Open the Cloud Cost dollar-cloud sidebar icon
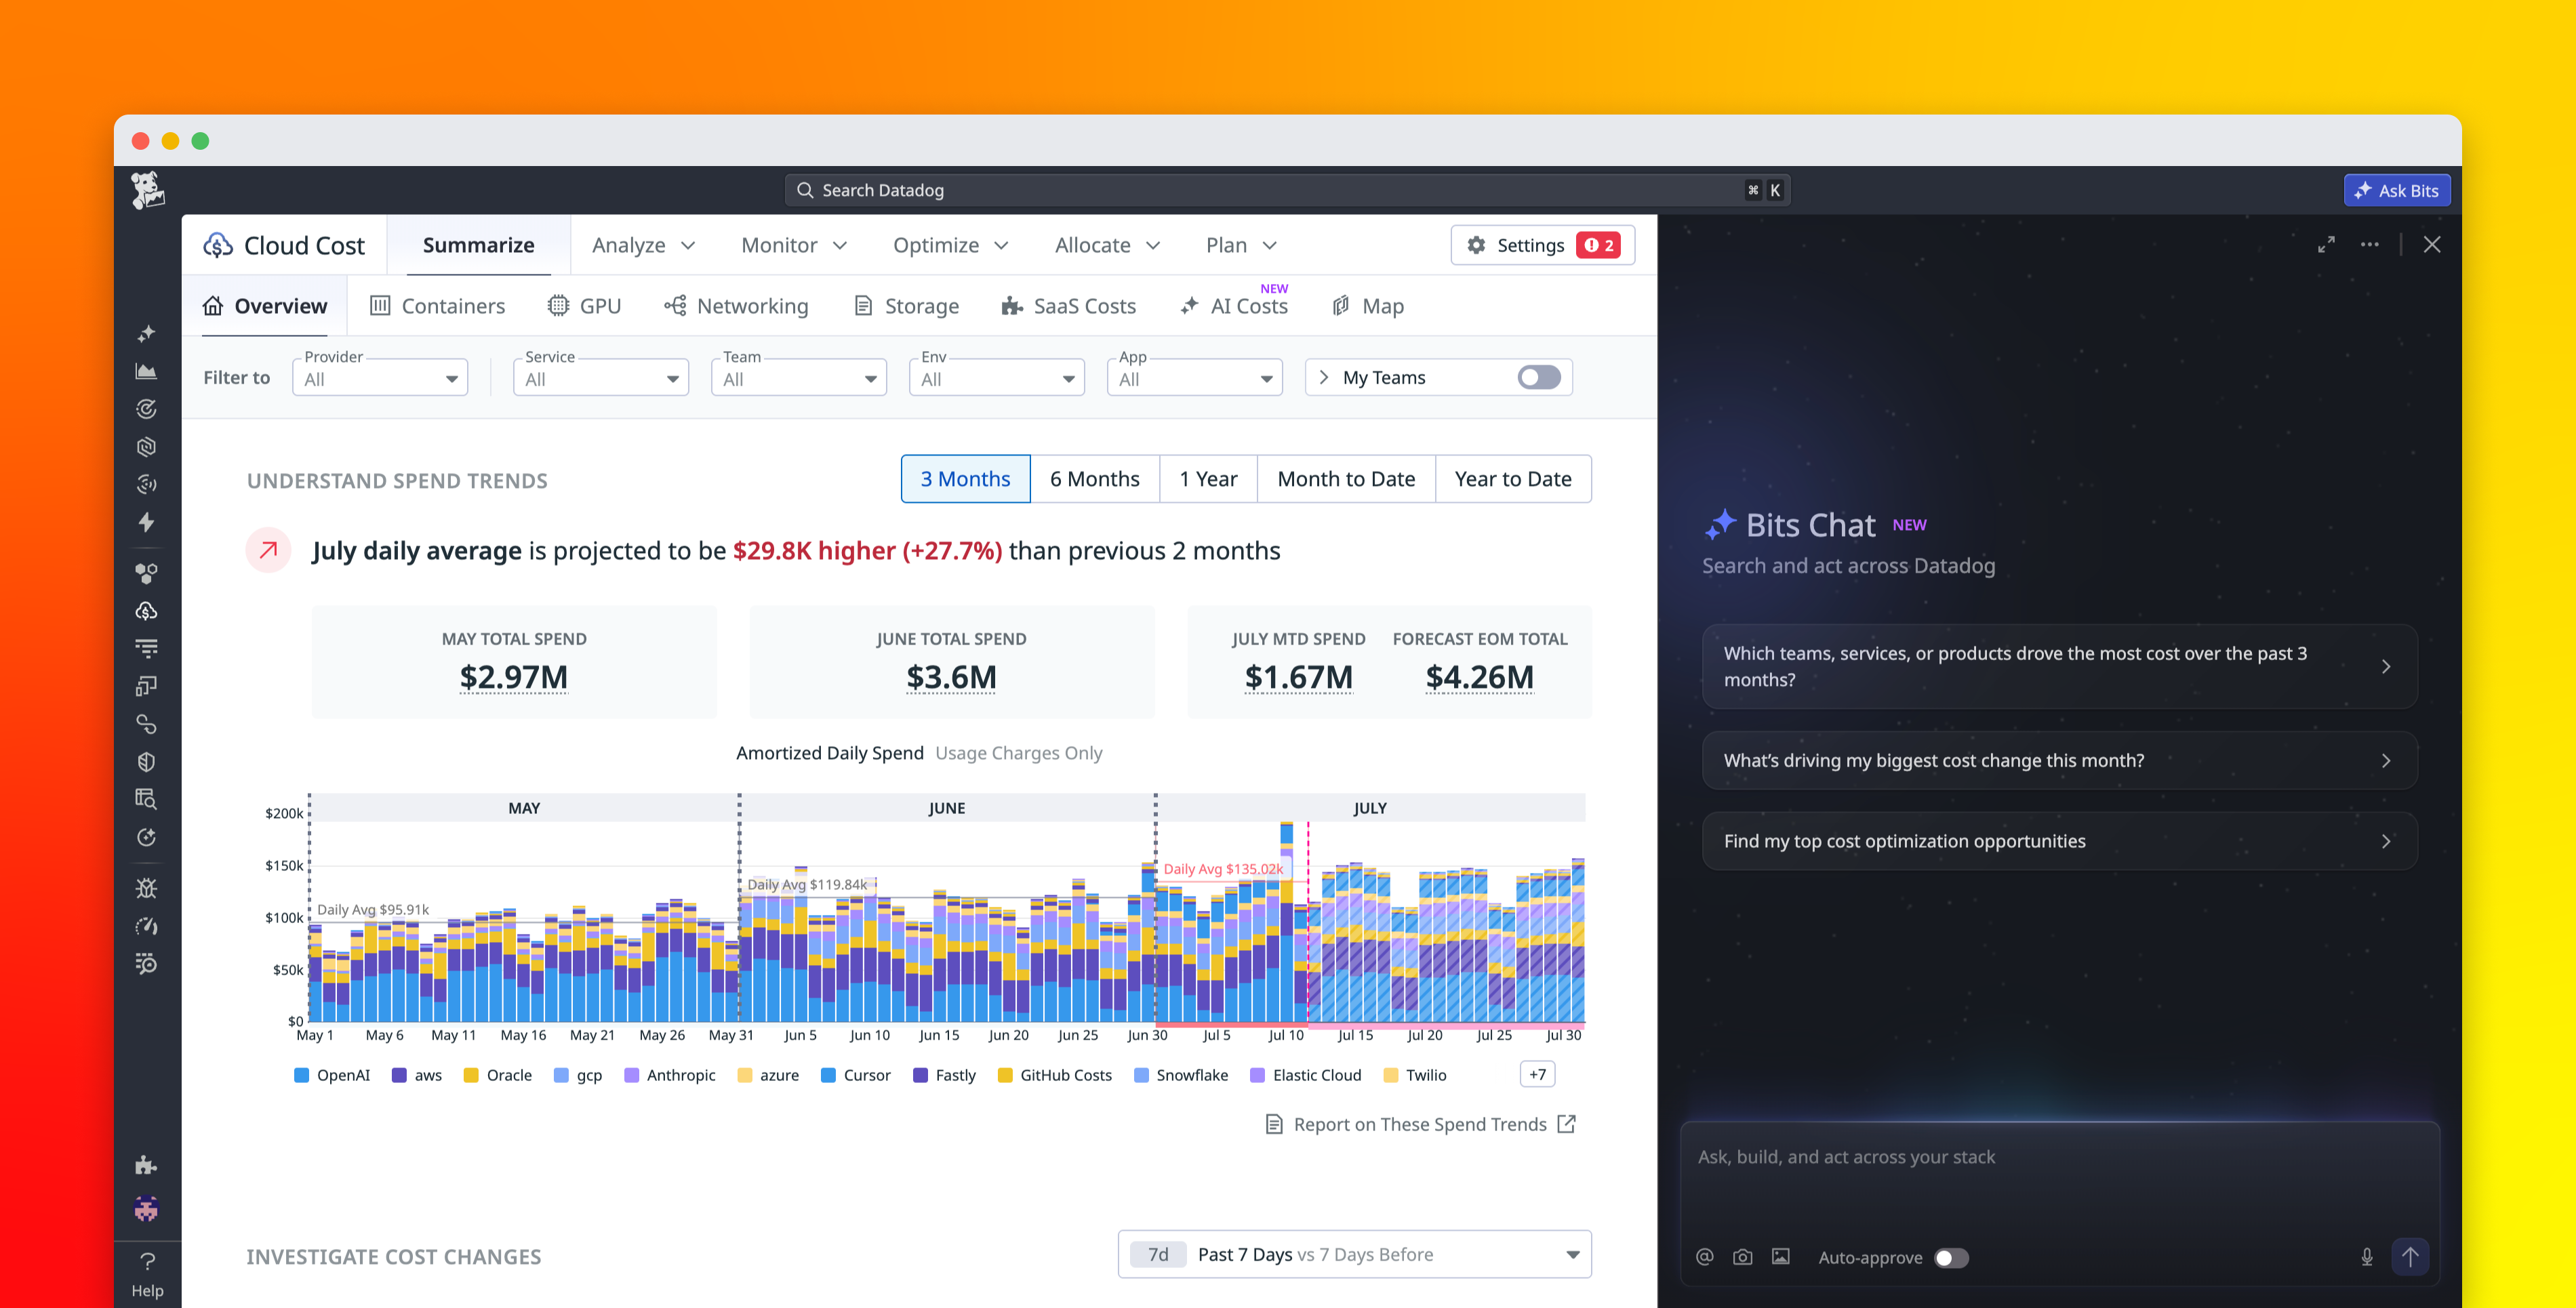Screen dimensions: 2576x1308 click(146, 611)
